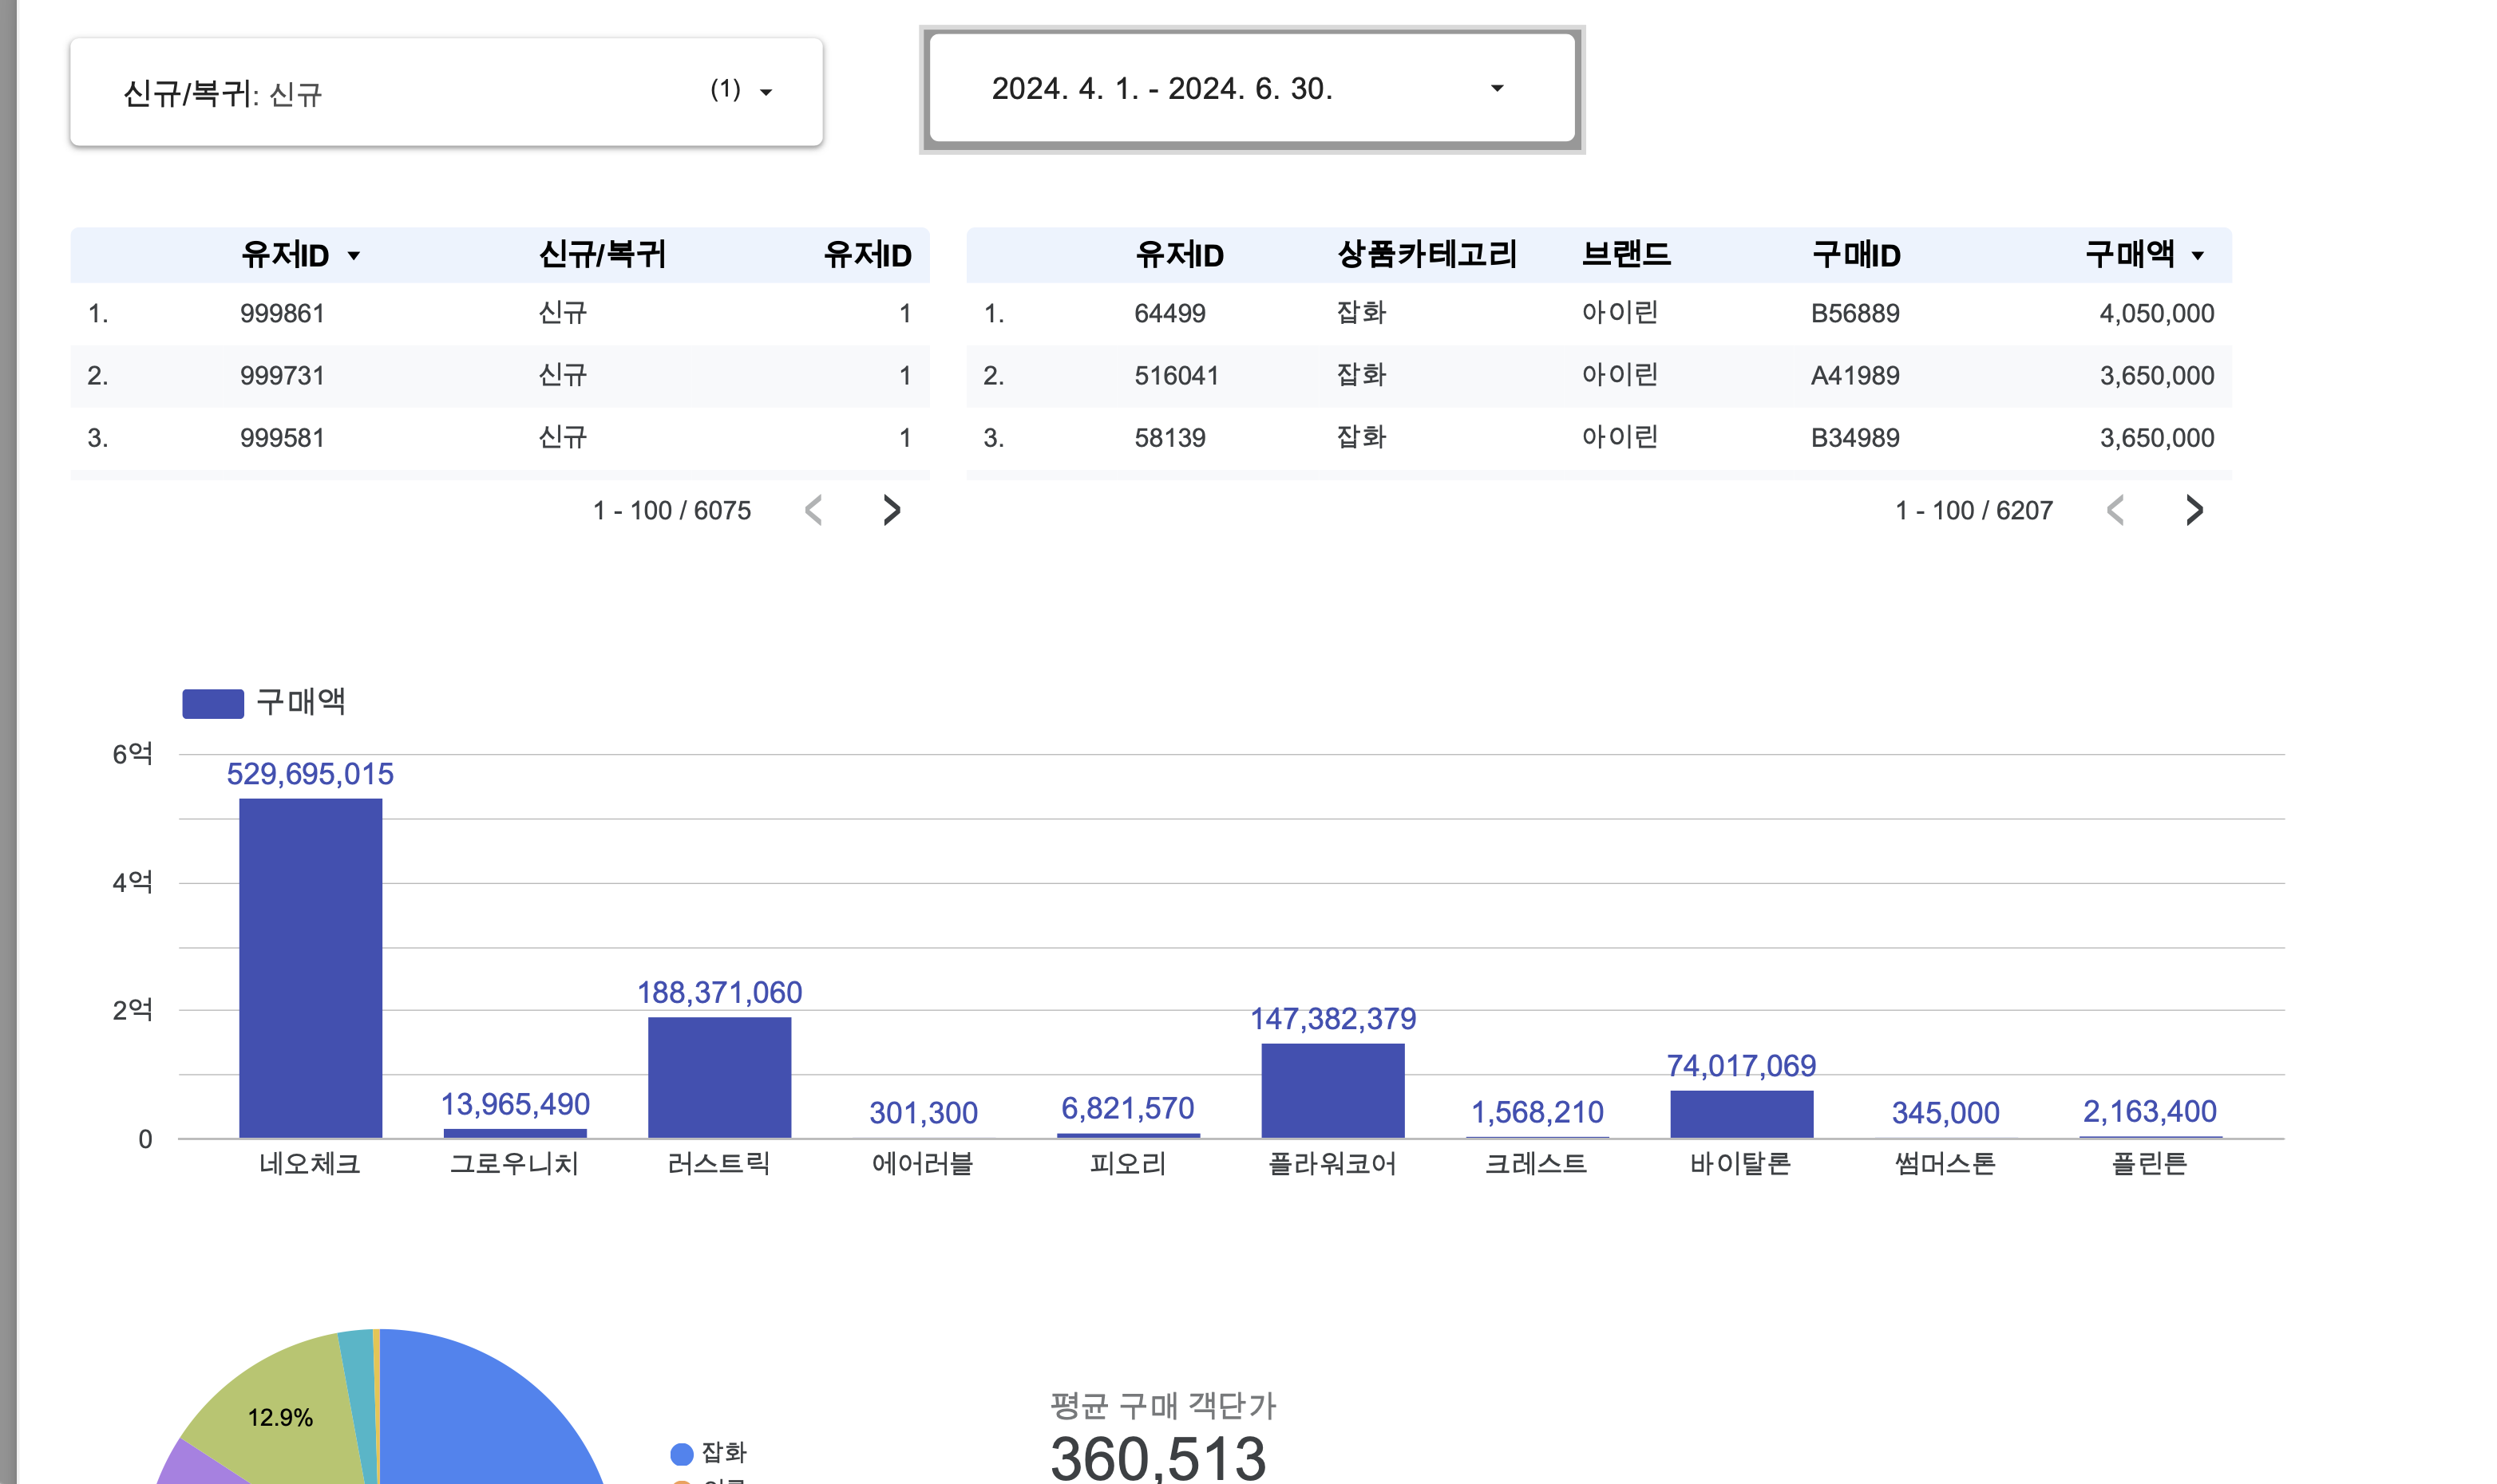Click the data label 529,695,015
The width and height of the screenshot is (2497, 1484).
click(x=310, y=774)
